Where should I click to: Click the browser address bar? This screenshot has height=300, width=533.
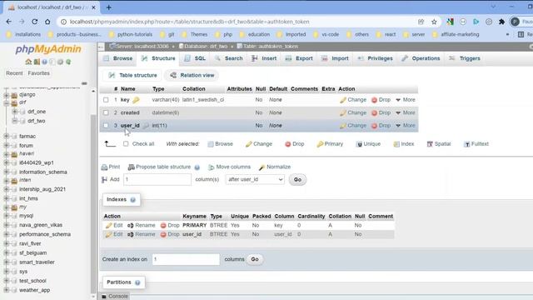pyautogui.click(x=238, y=22)
